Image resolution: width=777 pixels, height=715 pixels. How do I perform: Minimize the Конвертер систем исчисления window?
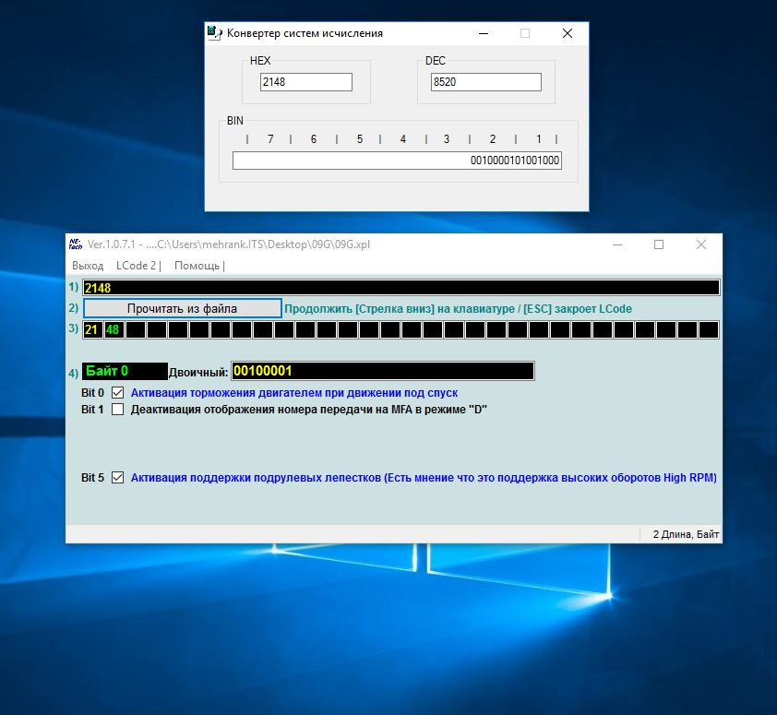coord(484,33)
